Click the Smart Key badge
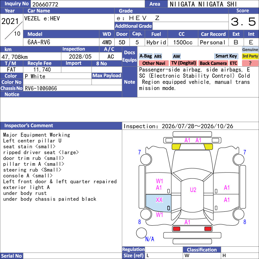Image resolution: width=259 pixels, height=259 pixels. pyautogui.click(x=226, y=56)
